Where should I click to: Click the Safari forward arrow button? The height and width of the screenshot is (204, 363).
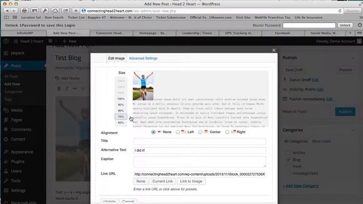[14, 11]
